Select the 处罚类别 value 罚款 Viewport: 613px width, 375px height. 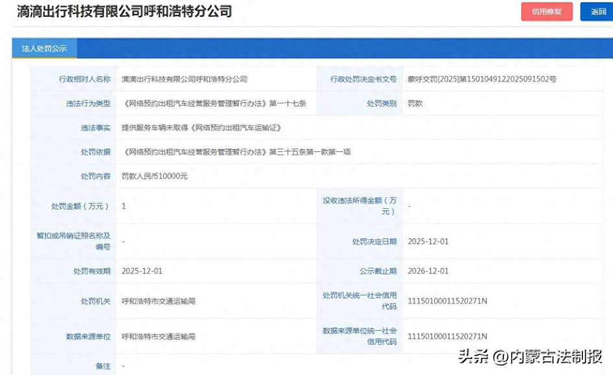coord(415,103)
